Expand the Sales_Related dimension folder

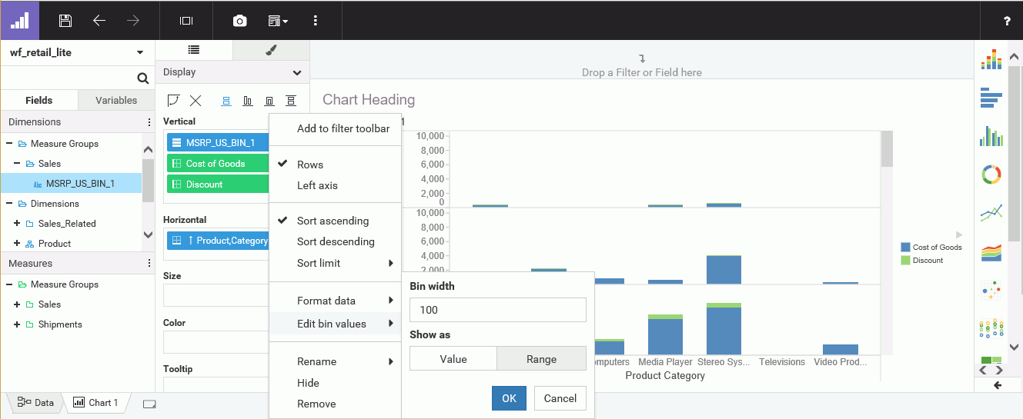click(x=17, y=224)
